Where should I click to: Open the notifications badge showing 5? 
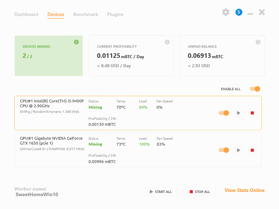(239, 12)
